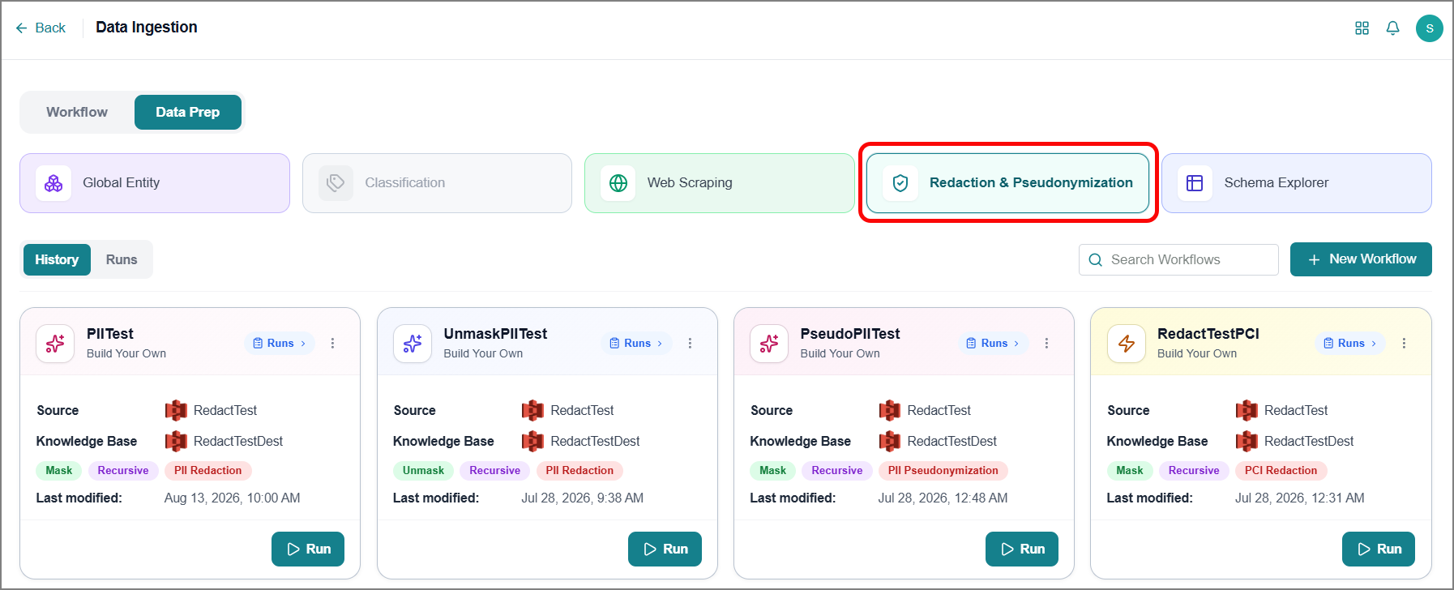Click the Web Scraping globe icon
1454x590 pixels.
coord(618,183)
